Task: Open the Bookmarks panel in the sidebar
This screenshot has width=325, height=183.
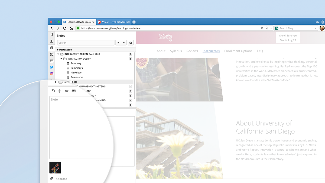Action: pos(51,34)
